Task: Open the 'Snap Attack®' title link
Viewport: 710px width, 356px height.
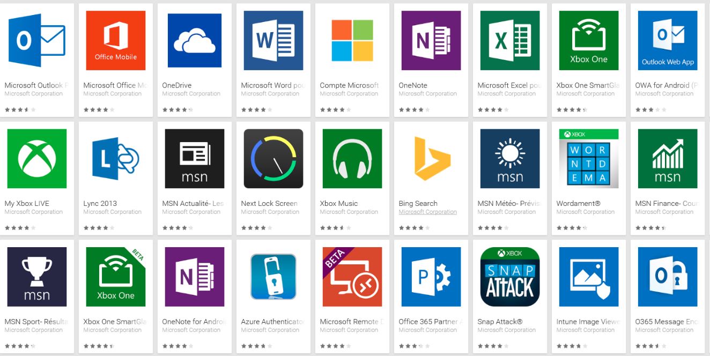Action: pyautogui.click(x=500, y=322)
